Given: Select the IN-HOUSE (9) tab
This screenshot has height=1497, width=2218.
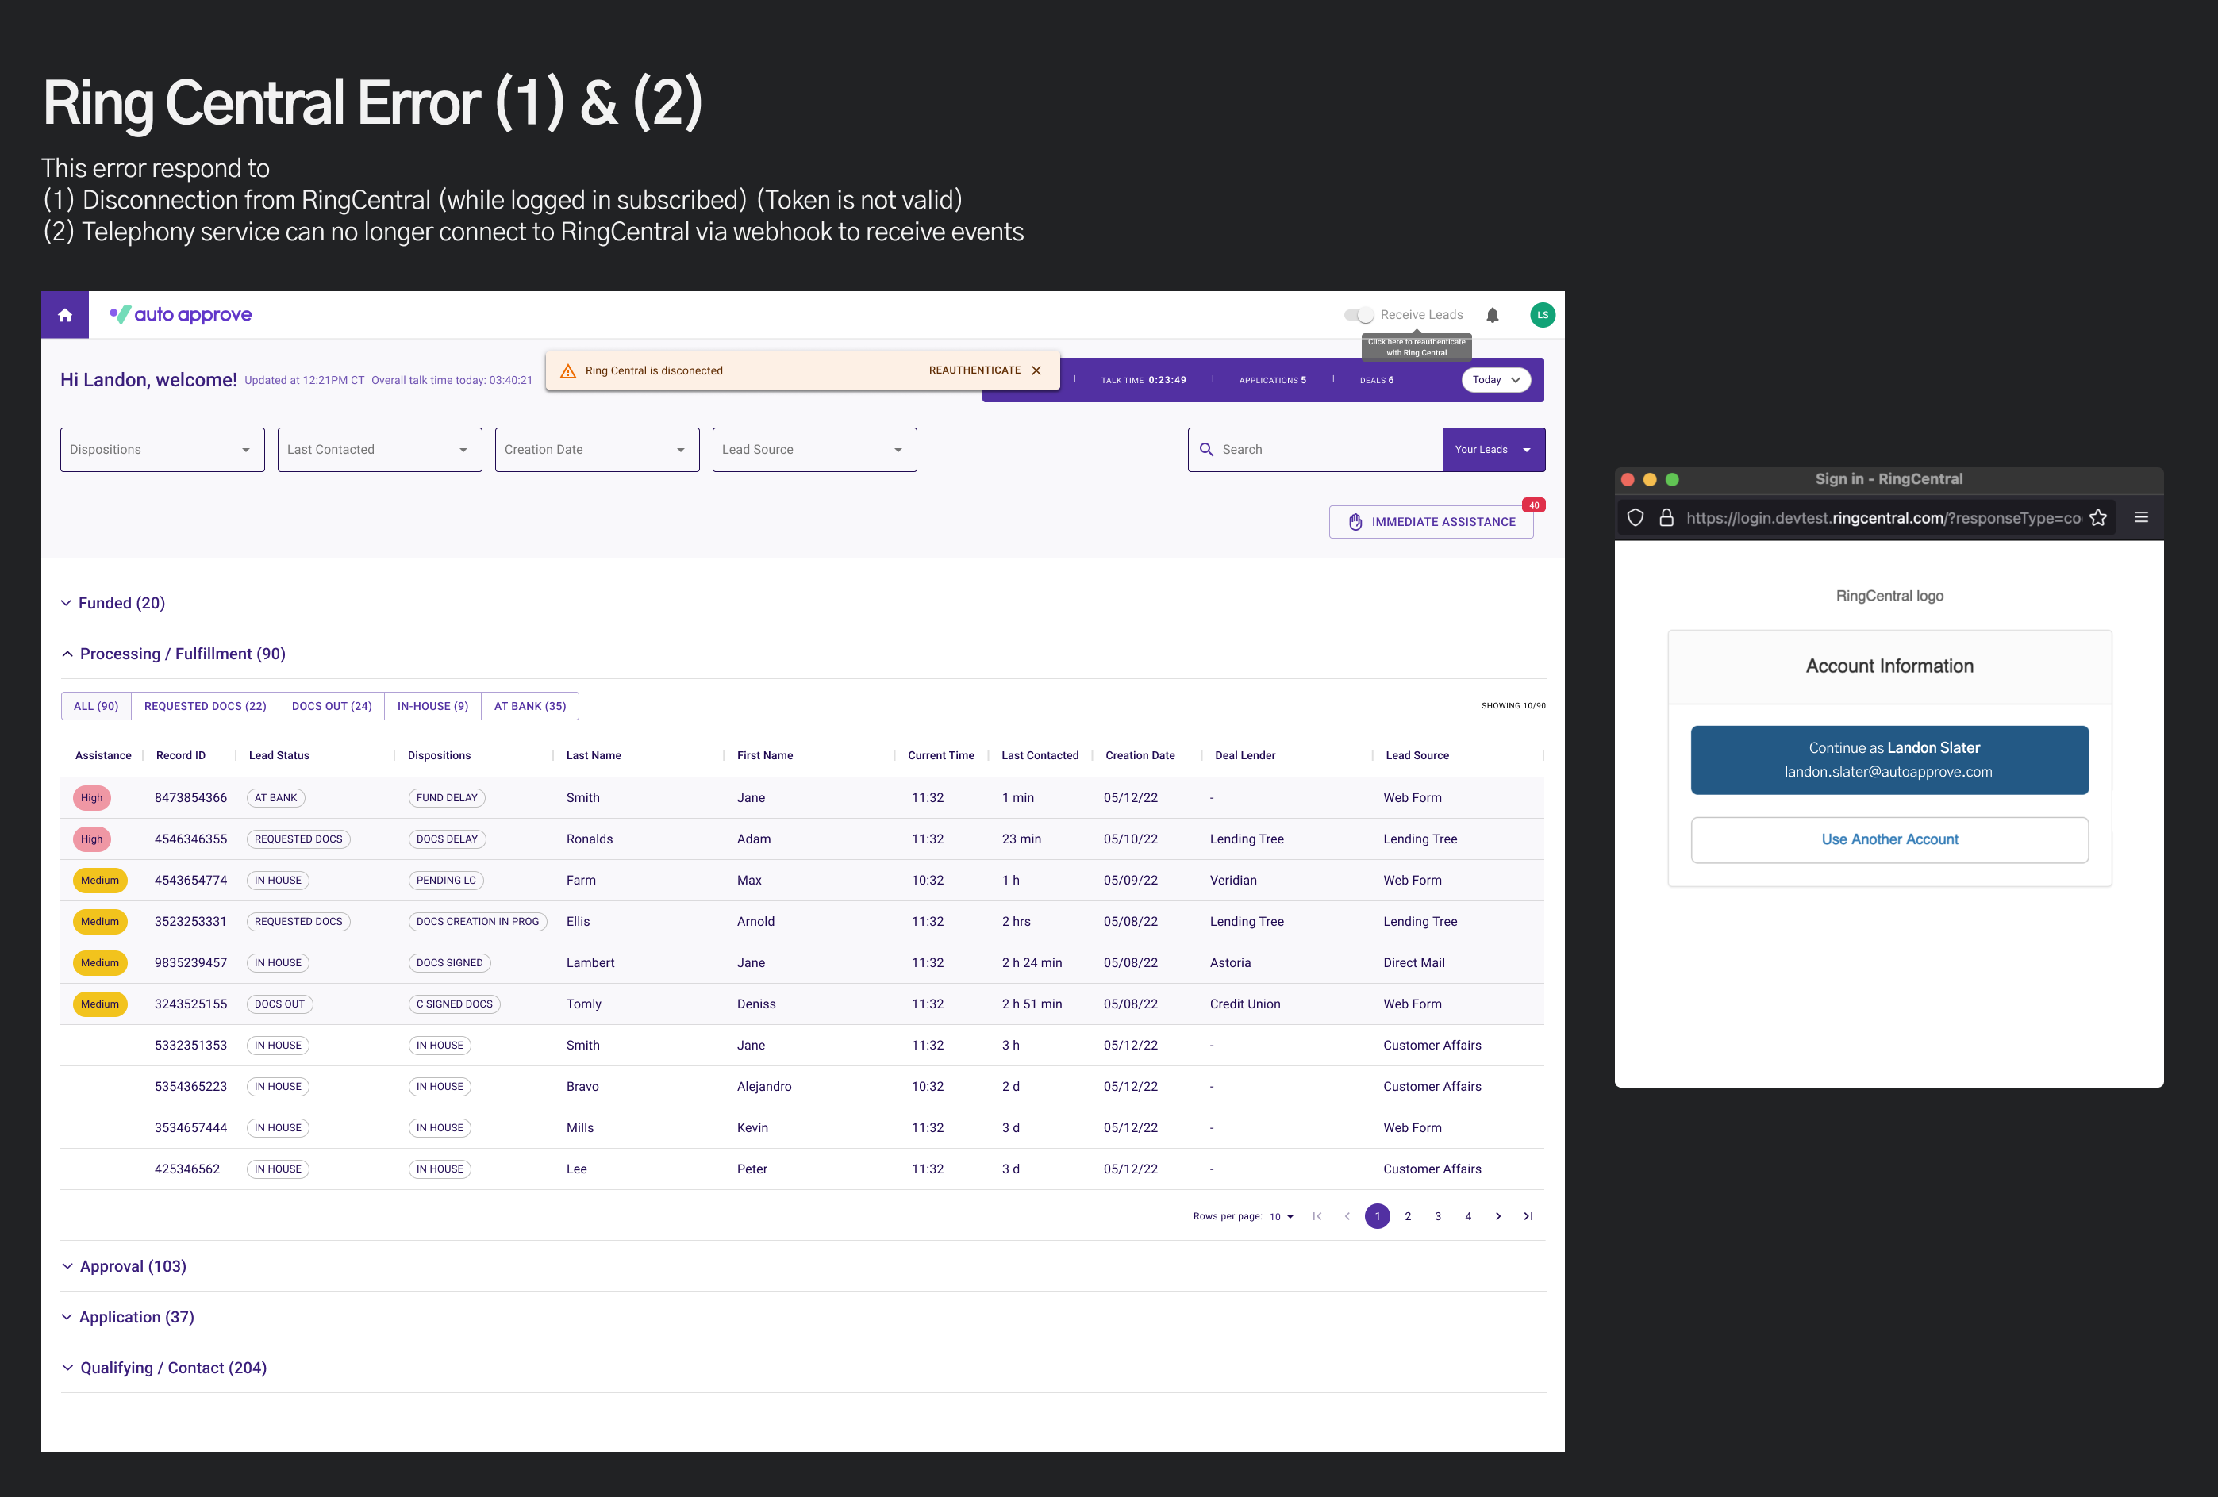Looking at the screenshot, I should pyautogui.click(x=432, y=706).
